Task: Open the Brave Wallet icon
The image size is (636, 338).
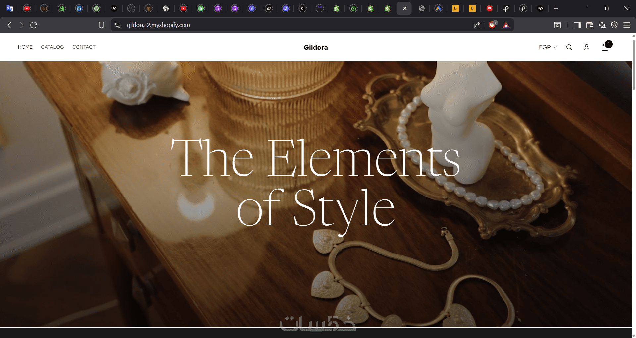Action: coord(590,25)
